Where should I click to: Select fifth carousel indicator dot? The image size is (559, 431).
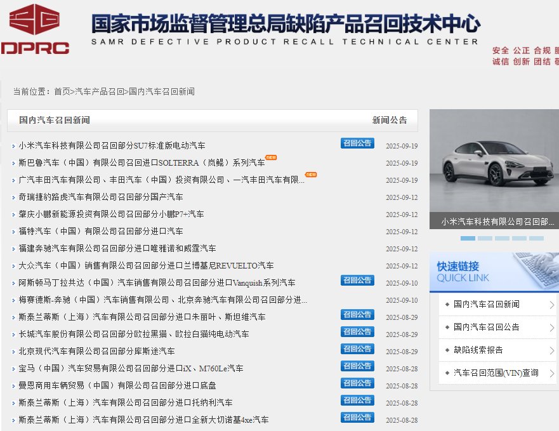pyautogui.click(x=536, y=238)
